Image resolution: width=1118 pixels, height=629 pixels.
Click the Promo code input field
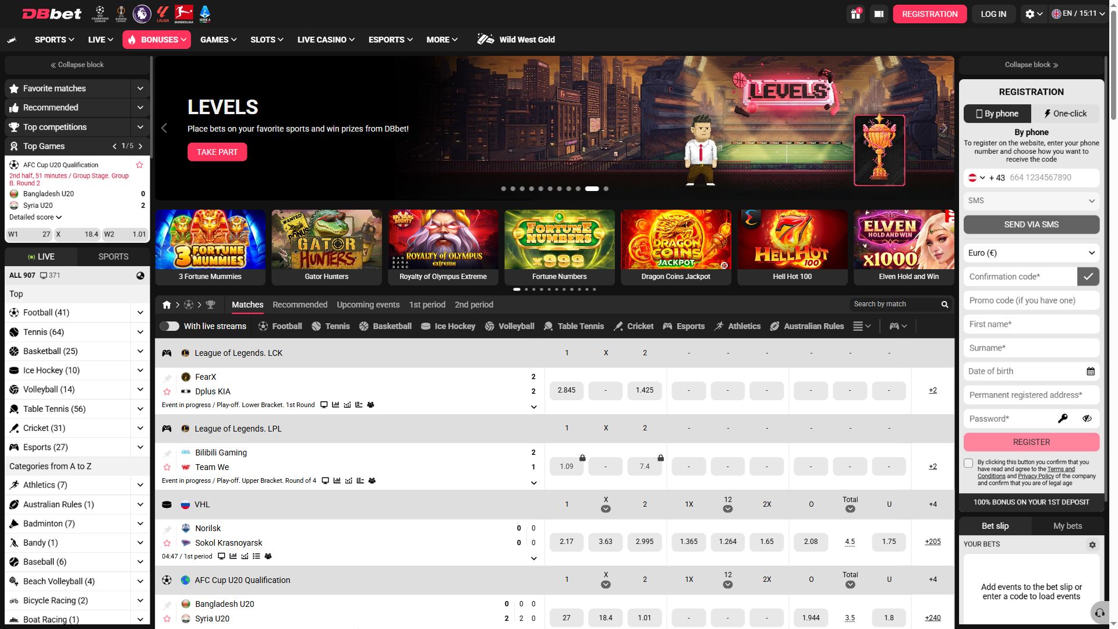pyautogui.click(x=1031, y=301)
